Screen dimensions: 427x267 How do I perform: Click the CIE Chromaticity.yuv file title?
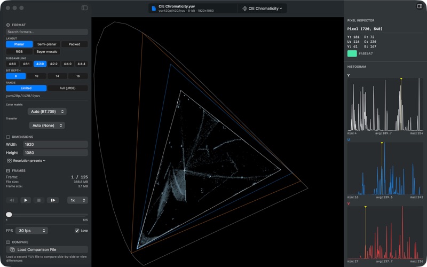177,6
